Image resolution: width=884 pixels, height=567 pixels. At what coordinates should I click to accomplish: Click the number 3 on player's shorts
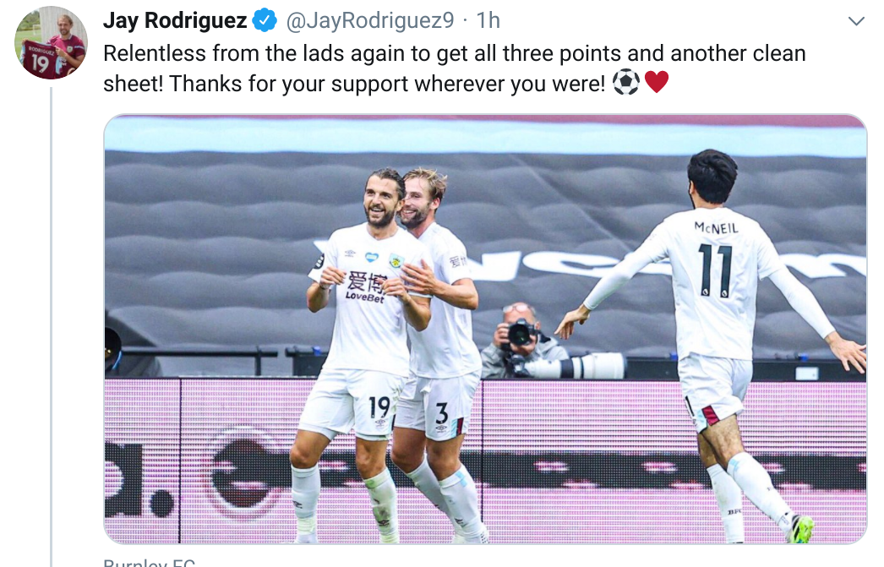(441, 413)
